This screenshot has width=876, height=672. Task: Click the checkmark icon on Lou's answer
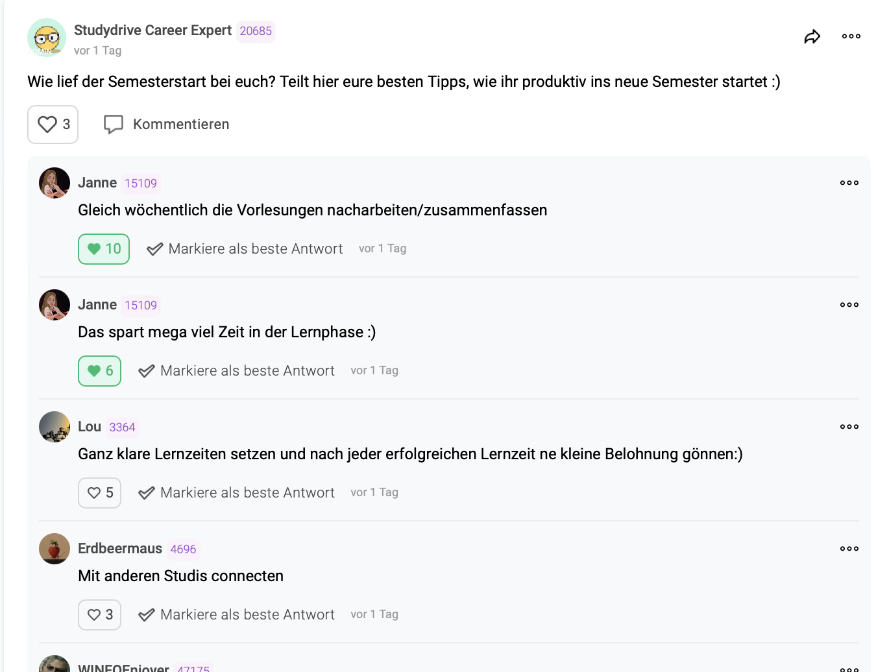coord(146,492)
